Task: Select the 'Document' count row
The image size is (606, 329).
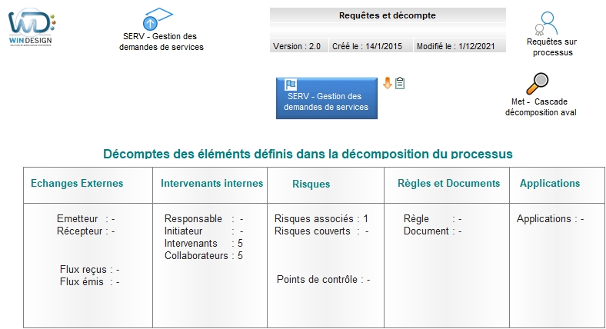Action: click(432, 231)
